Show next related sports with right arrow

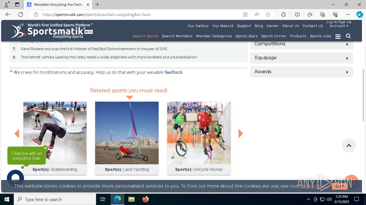[240, 134]
